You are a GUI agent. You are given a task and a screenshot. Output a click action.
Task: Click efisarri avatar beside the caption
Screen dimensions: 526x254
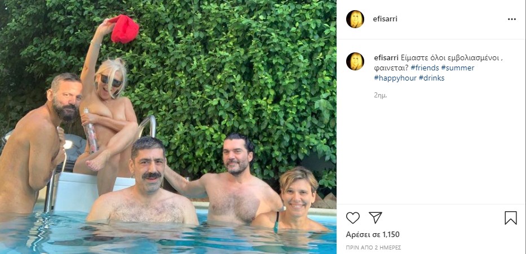pyautogui.click(x=355, y=61)
